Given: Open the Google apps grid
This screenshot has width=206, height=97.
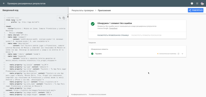Looking at the screenshot, I should [x=197, y=3].
